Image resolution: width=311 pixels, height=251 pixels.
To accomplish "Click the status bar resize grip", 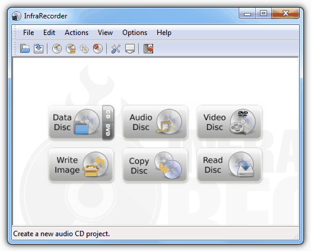I will coord(296,236).
